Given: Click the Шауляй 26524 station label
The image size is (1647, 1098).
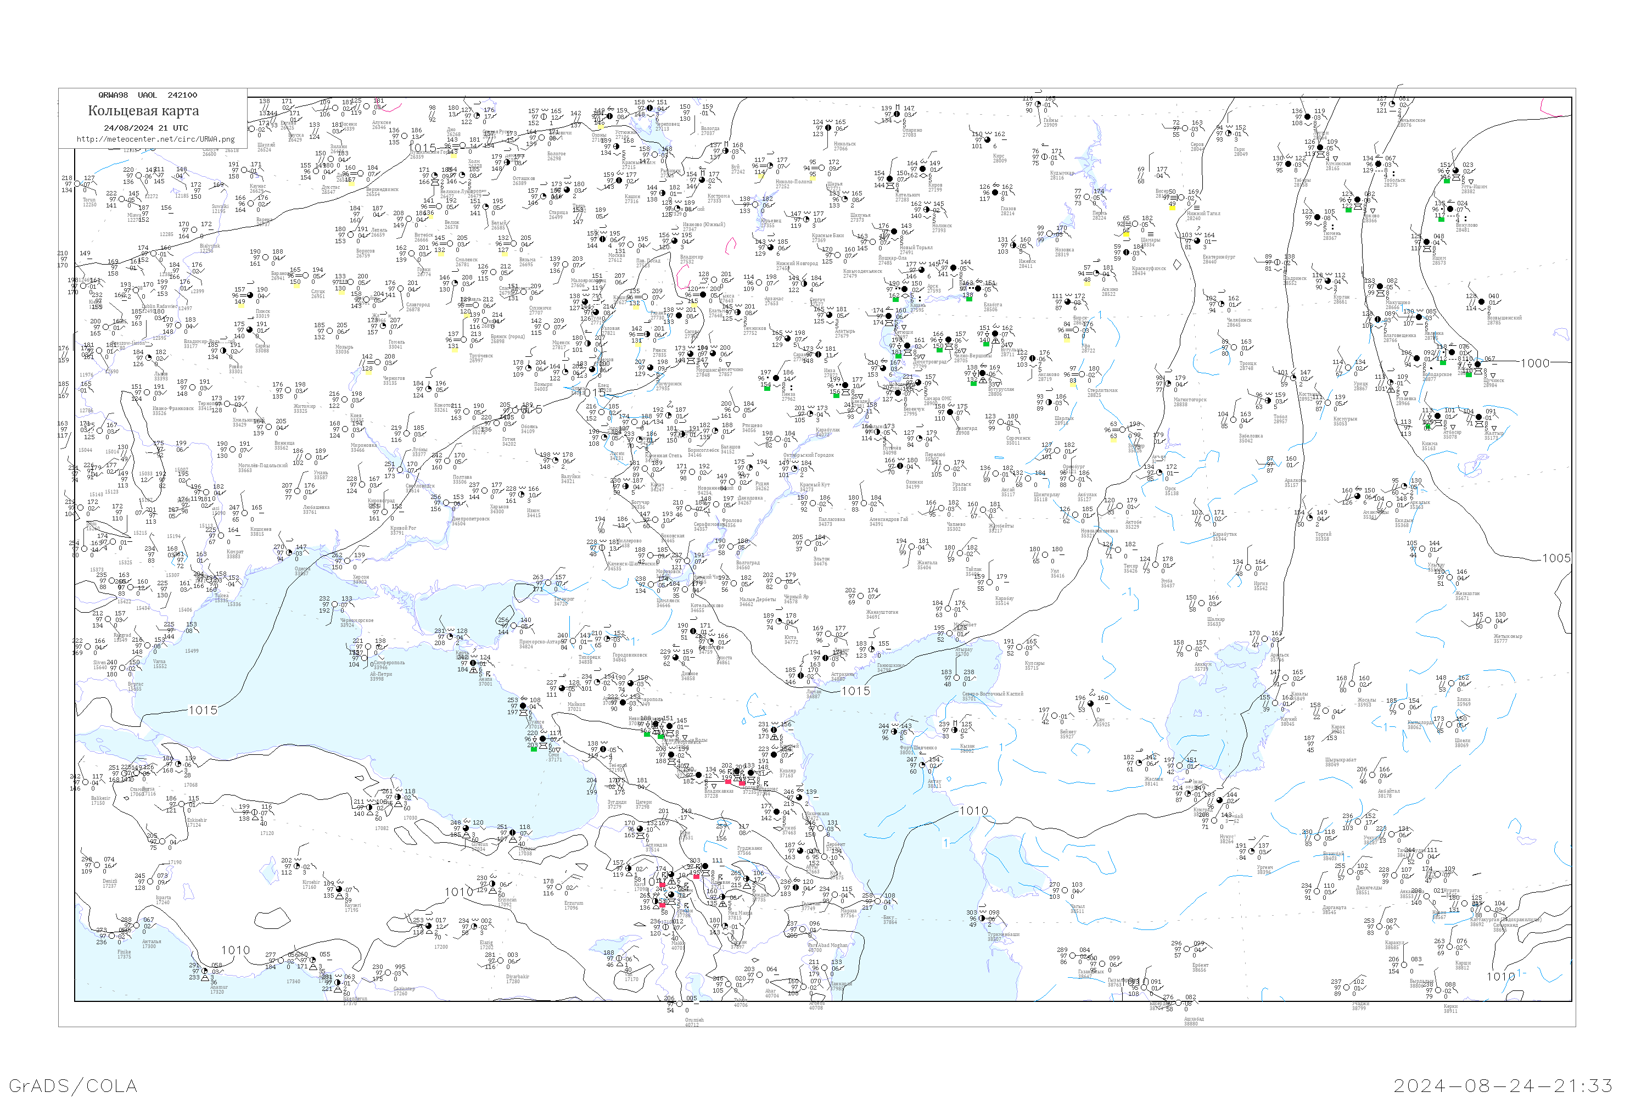Looking at the screenshot, I should coord(265,147).
